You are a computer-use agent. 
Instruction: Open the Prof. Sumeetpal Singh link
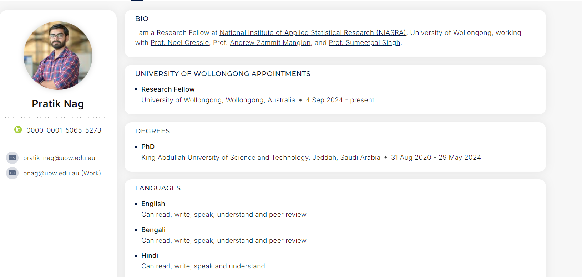coord(364,43)
